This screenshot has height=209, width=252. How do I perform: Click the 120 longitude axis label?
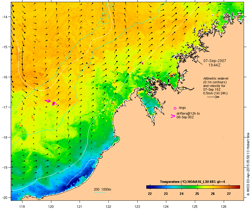(51, 207)
